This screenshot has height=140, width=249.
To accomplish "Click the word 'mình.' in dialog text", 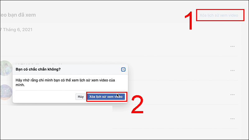I will tap(20, 85).
